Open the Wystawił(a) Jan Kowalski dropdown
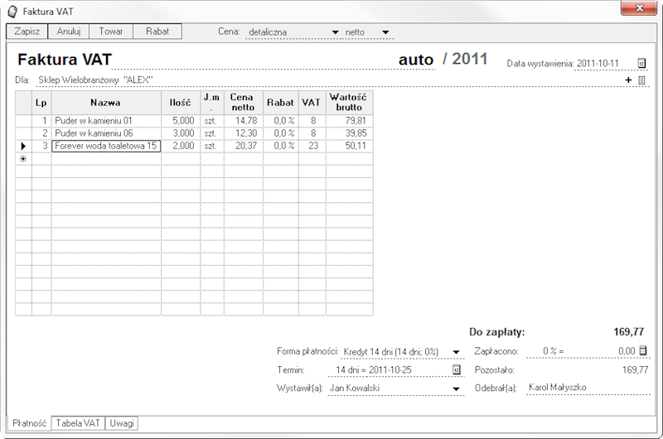The width and height of the screenshot is (663, 439). coord(456,388)
